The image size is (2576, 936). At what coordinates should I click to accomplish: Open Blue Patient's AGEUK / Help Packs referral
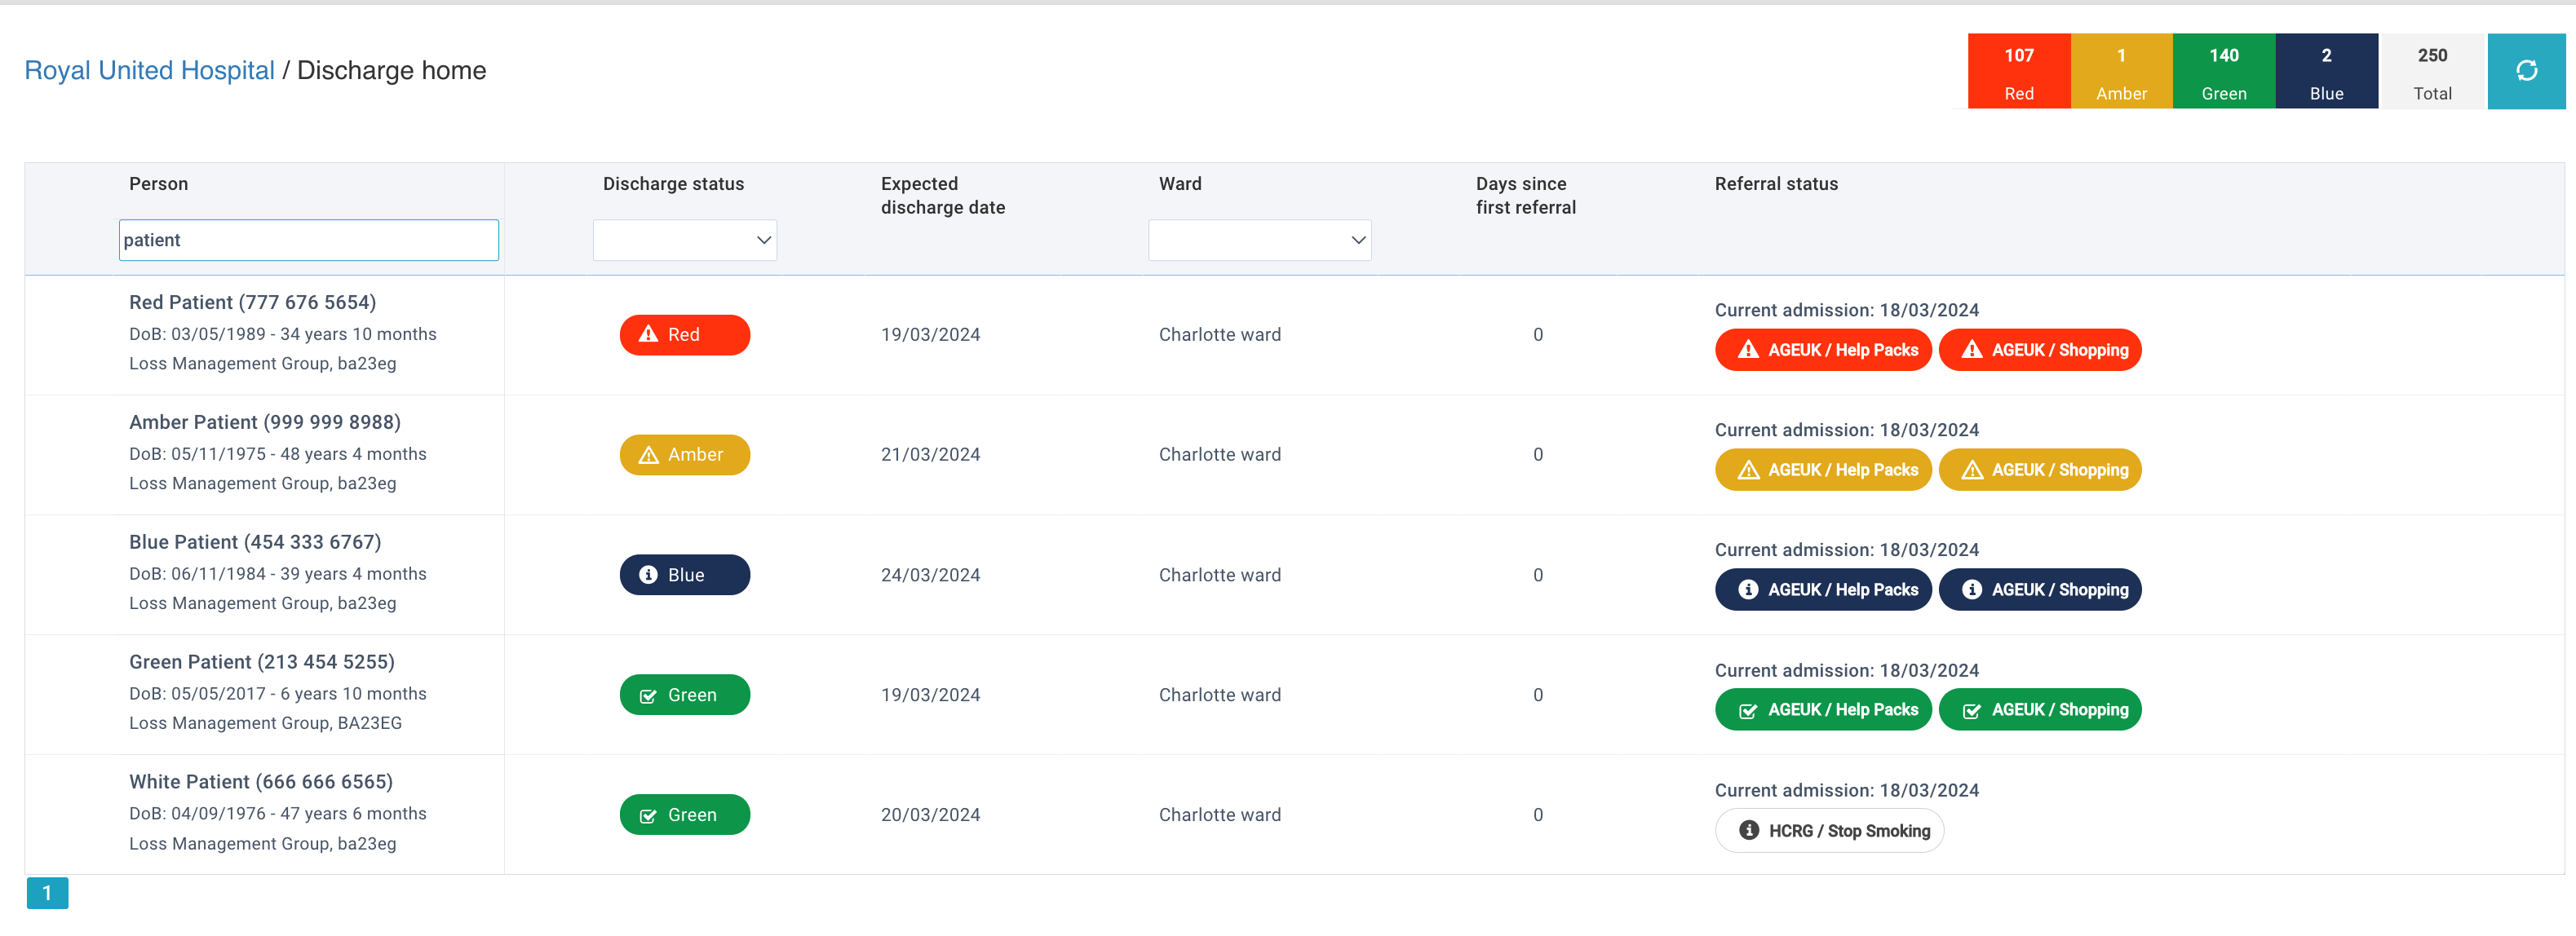click(1822, 590)
